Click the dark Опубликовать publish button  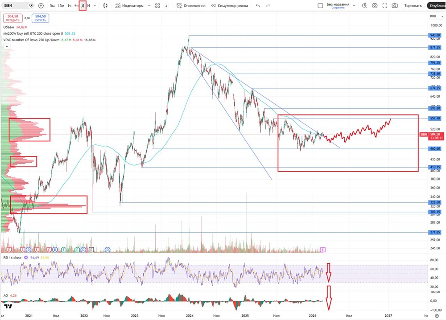437,6
